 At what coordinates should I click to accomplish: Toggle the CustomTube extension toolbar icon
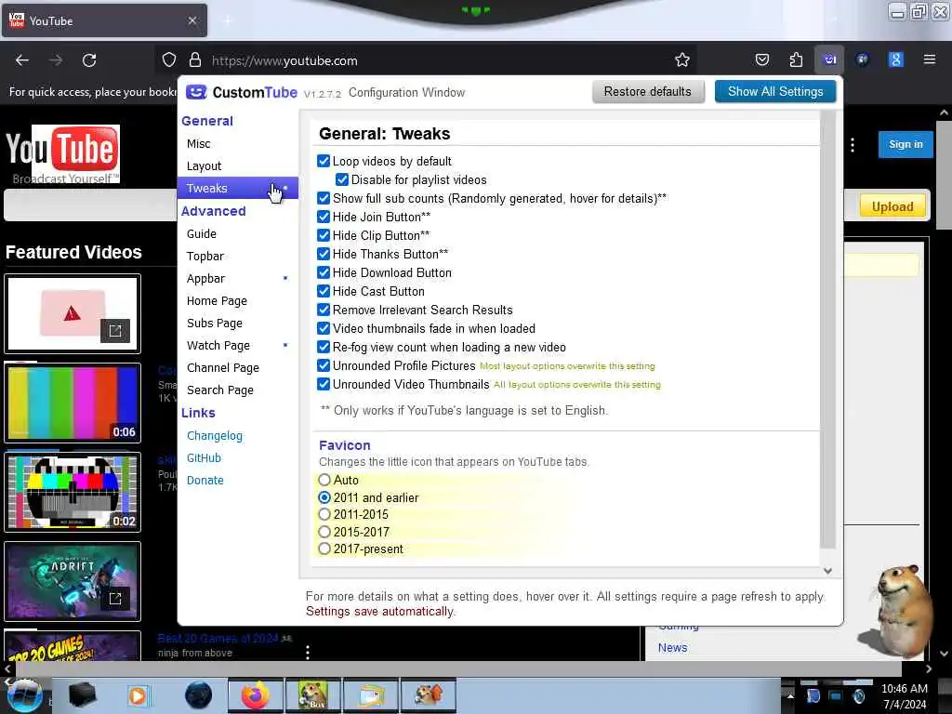click(829, 59)
